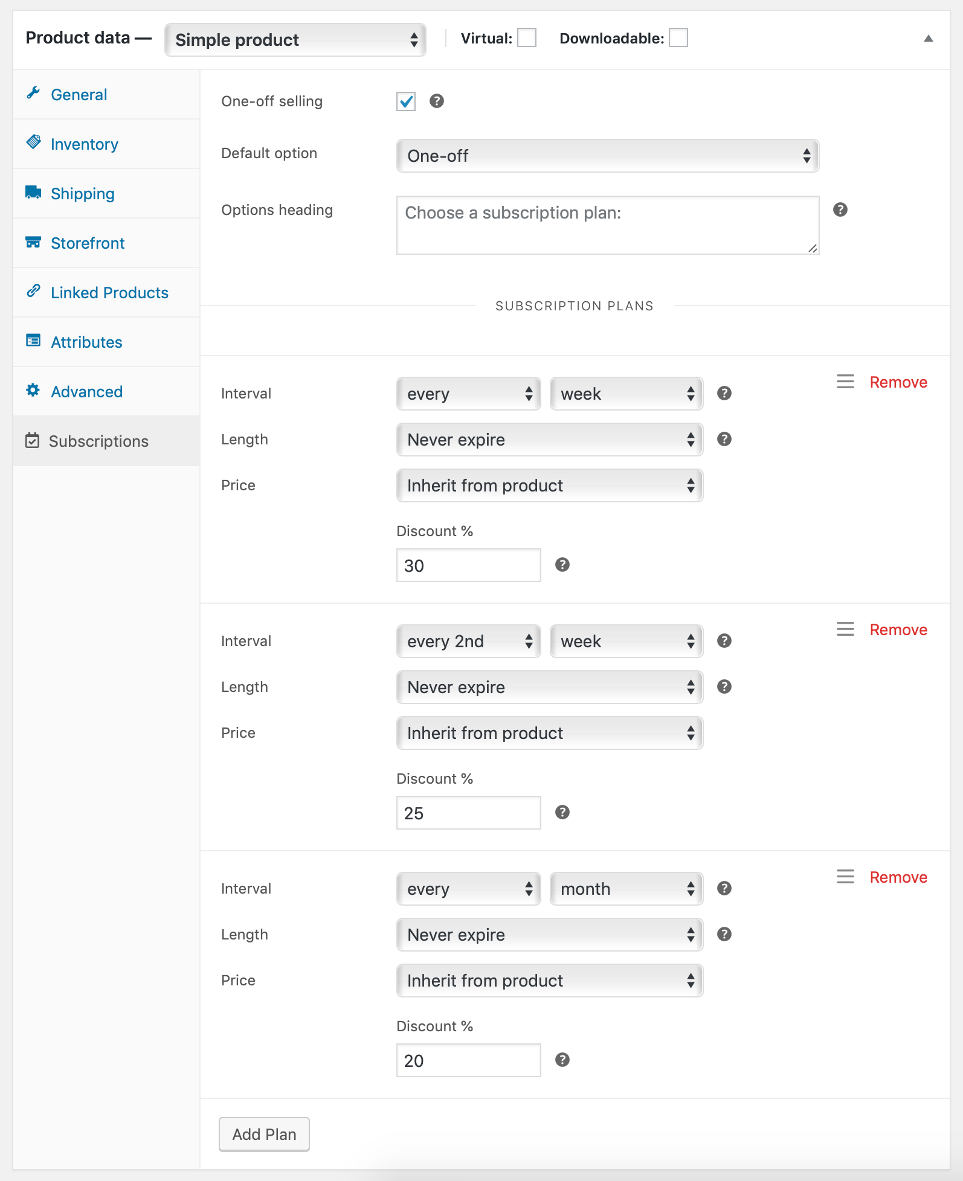Enable the Virtual checkbox
This screenshot has height=1181, width=963.
point(527,38)
